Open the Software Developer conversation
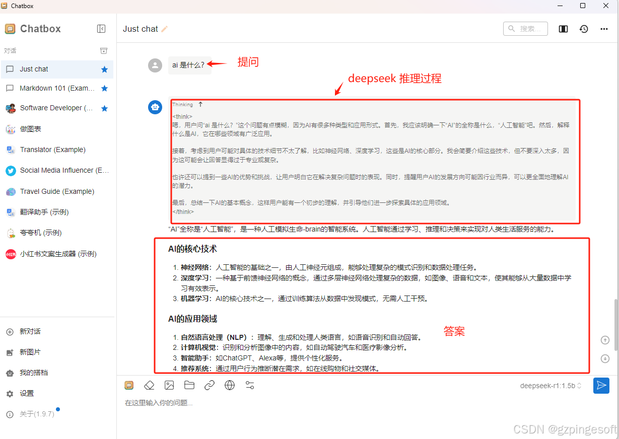 [57, 108]
